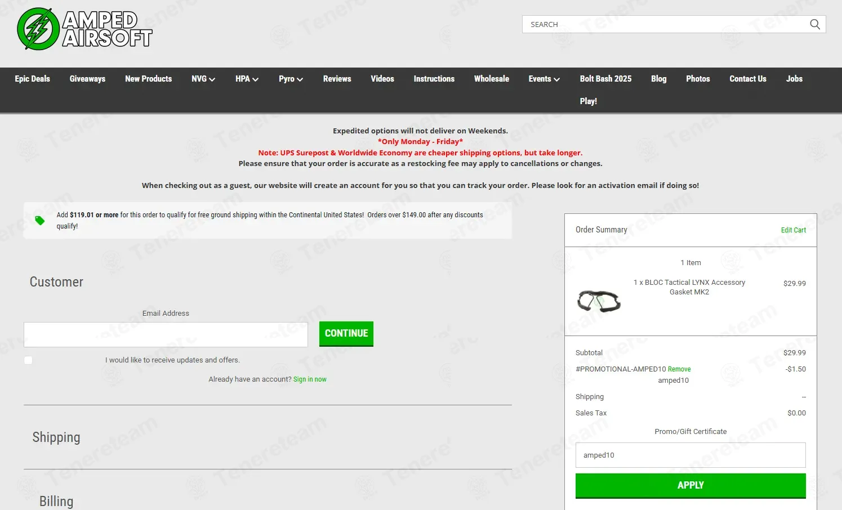Expand the HPA dropdown menu

coord(247,79)
